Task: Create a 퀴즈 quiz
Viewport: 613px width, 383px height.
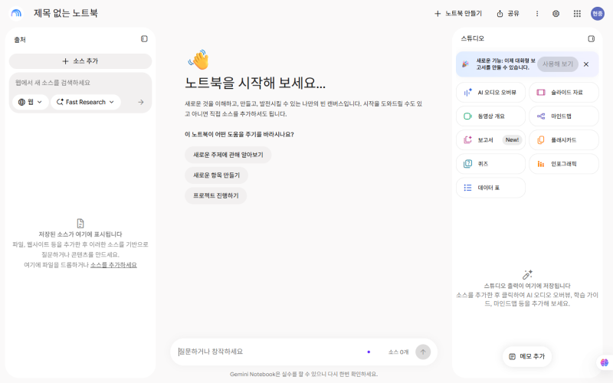Action: 490,164
